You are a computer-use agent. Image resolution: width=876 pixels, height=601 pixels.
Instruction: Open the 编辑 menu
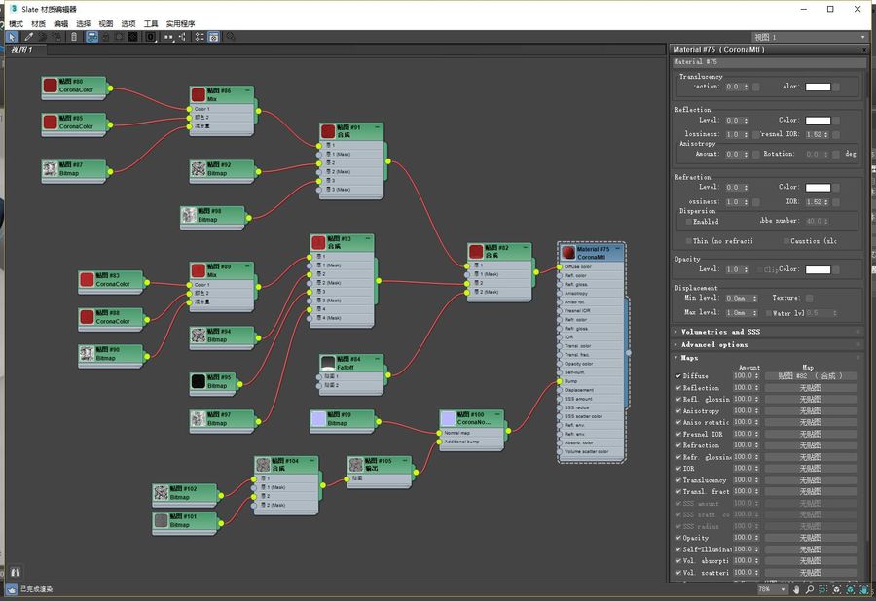(x=61, y=24)
